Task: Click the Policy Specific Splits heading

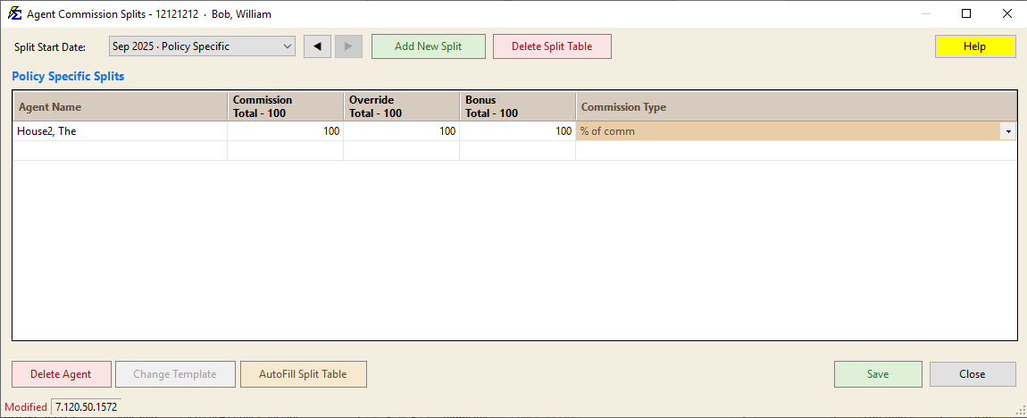Action: 68,77
